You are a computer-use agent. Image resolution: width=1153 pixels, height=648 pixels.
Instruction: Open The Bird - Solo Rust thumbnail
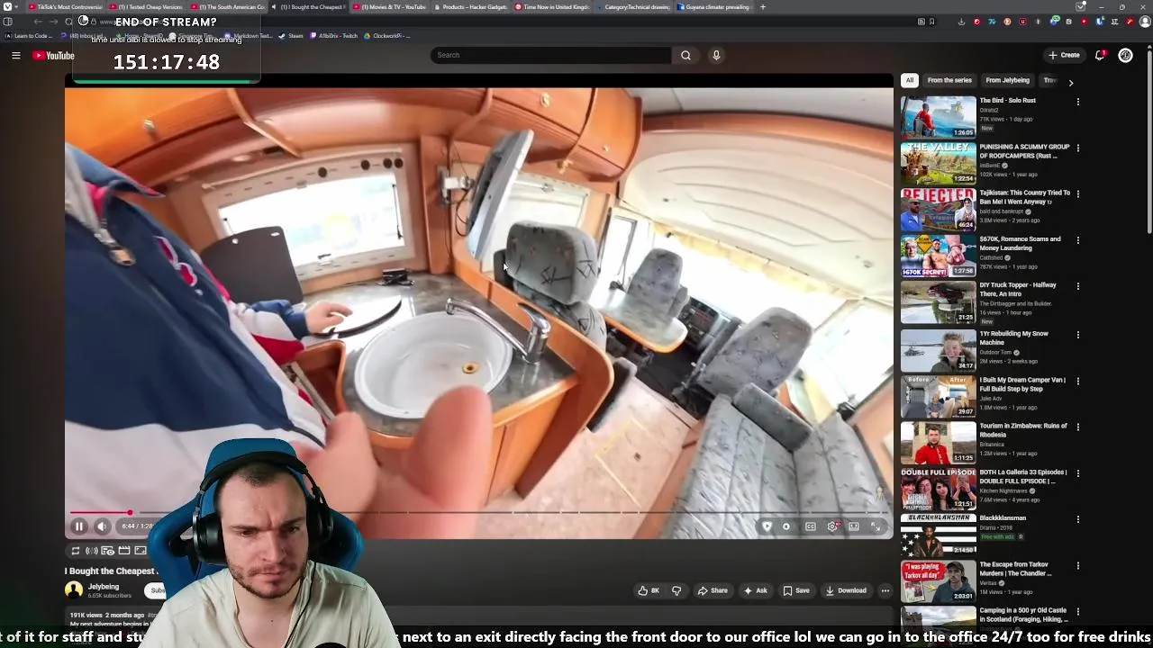(x=938, y=117)
